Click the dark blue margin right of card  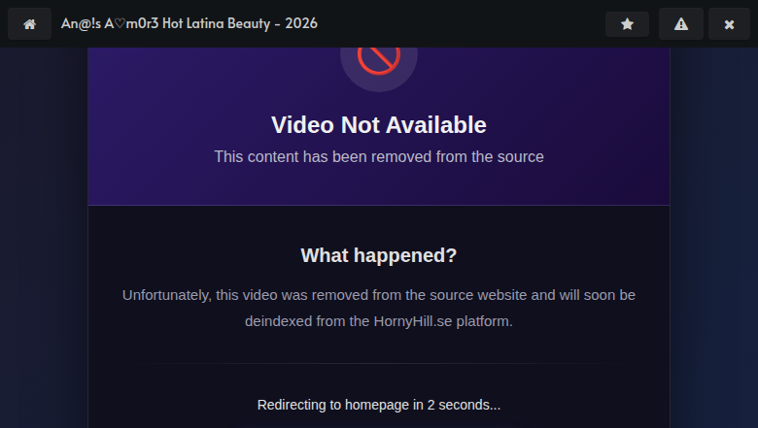tap(714, 243)
